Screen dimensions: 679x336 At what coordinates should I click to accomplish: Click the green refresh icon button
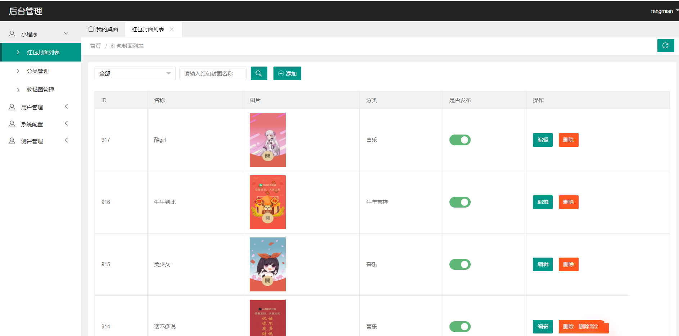pos(665,46)
